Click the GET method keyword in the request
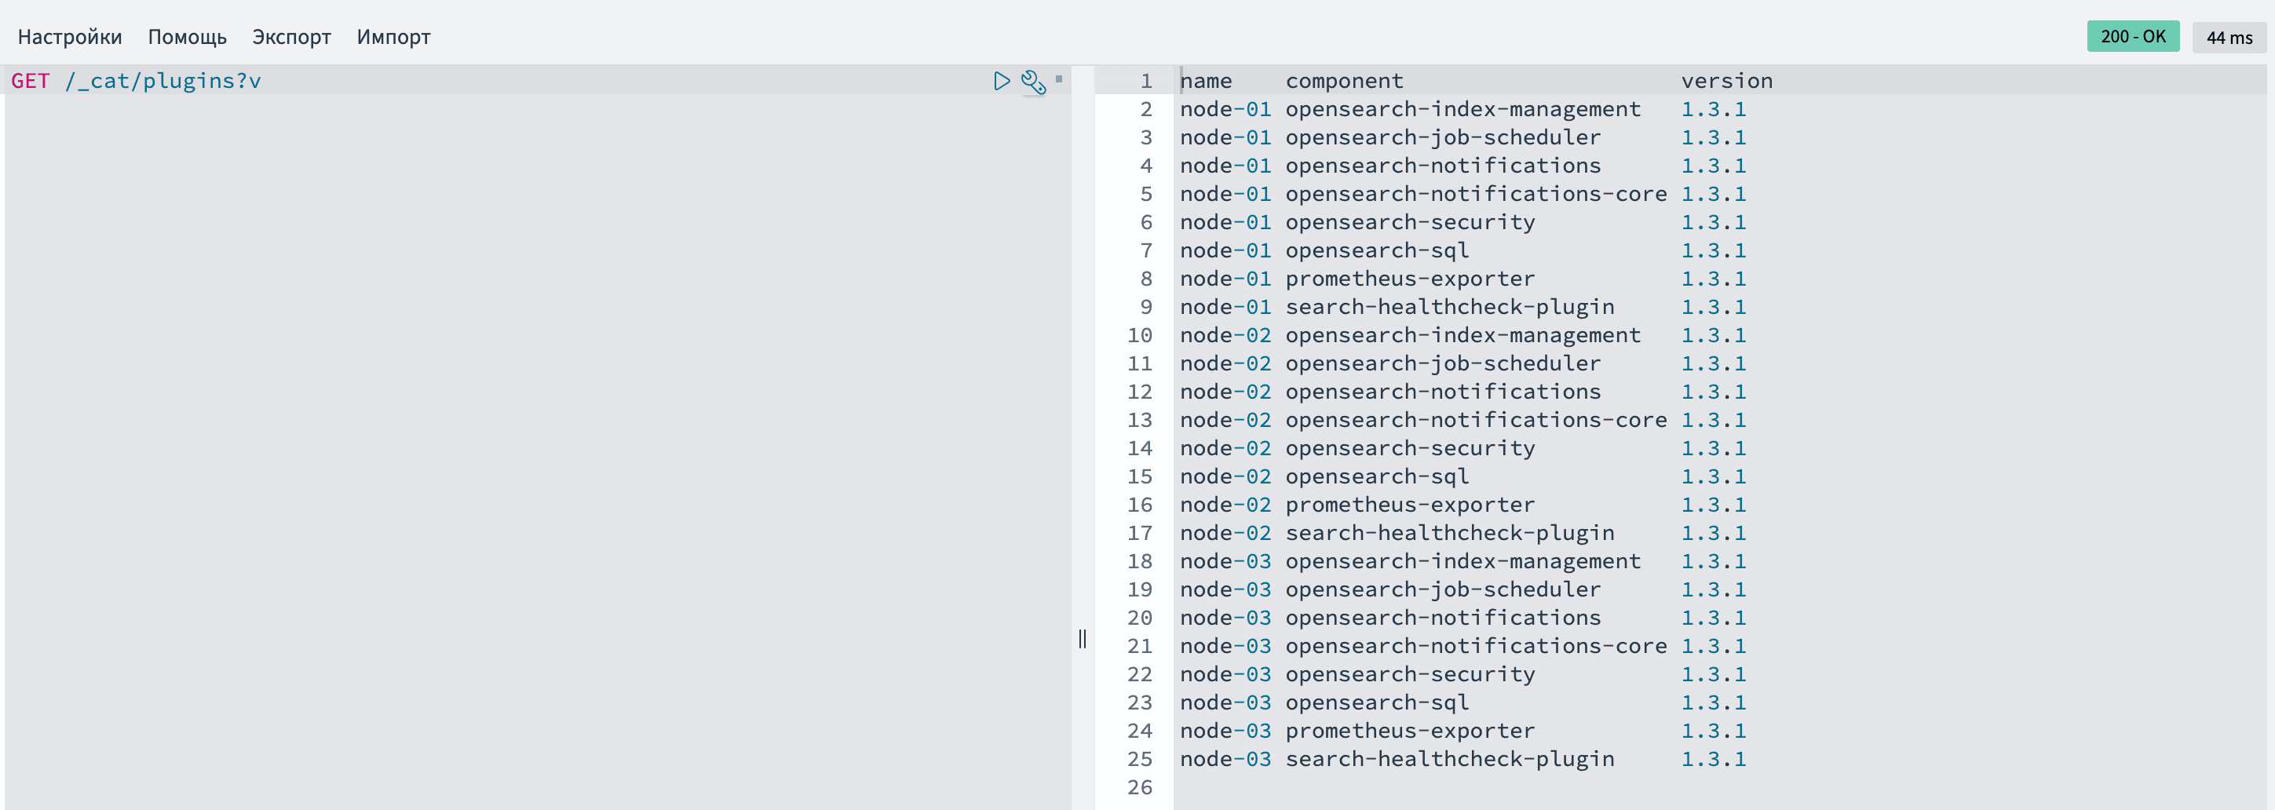This screenshot has width=2275, height=810. click(30, 82)
